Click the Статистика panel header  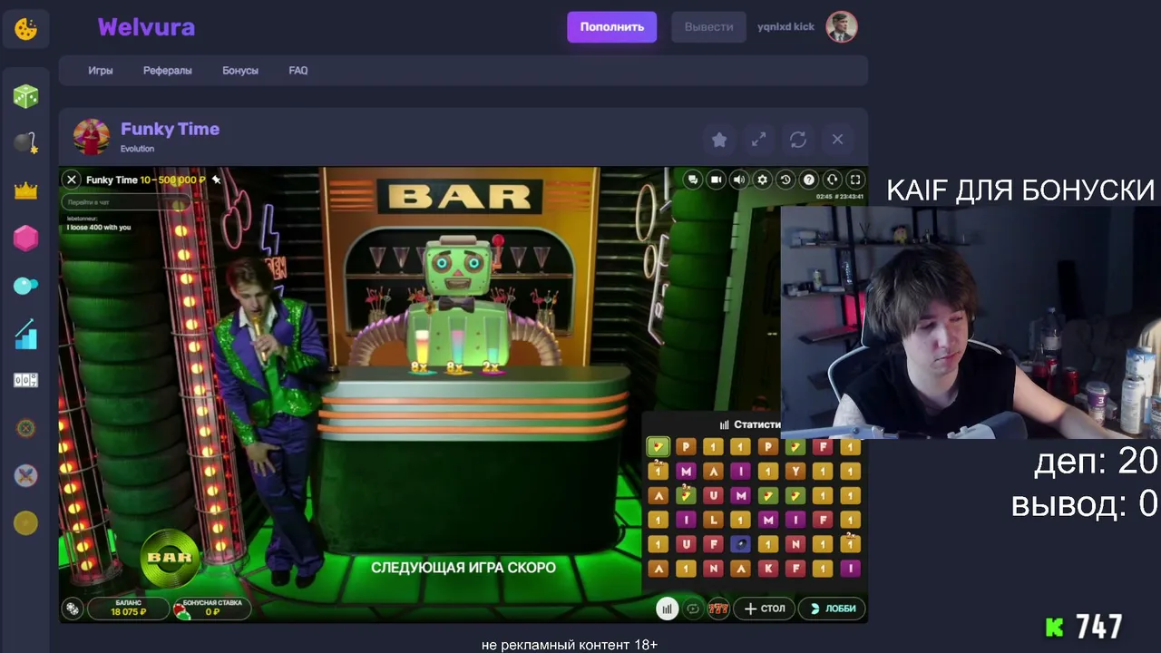coord(750,424)
